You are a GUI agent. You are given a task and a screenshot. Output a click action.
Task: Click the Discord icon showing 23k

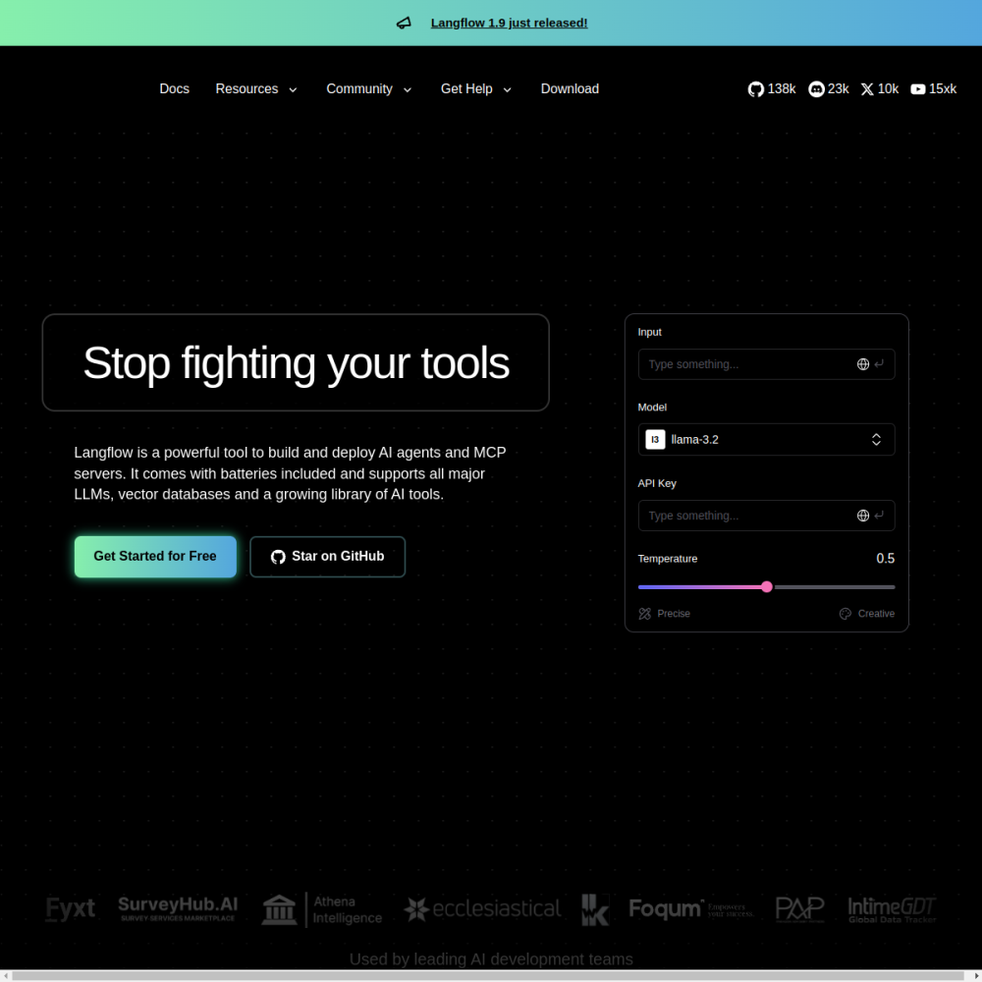(x=816, y=89)
